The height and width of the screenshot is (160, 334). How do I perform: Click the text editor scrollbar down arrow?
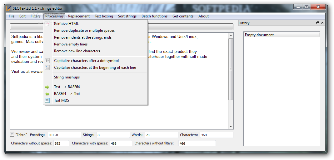click(x=231, y=127)
